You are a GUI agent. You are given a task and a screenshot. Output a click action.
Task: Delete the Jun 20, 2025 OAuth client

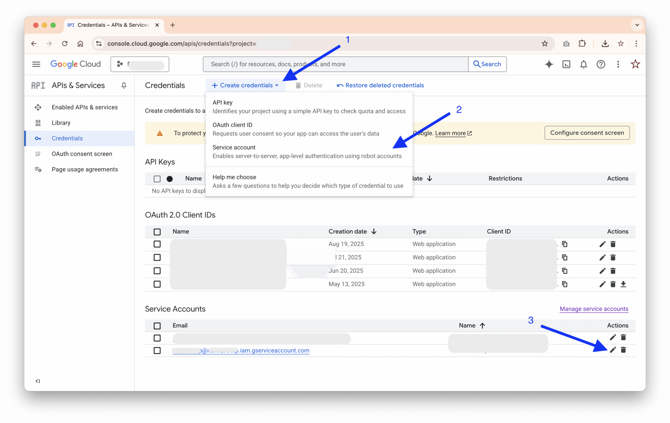[x=613, y=271]
